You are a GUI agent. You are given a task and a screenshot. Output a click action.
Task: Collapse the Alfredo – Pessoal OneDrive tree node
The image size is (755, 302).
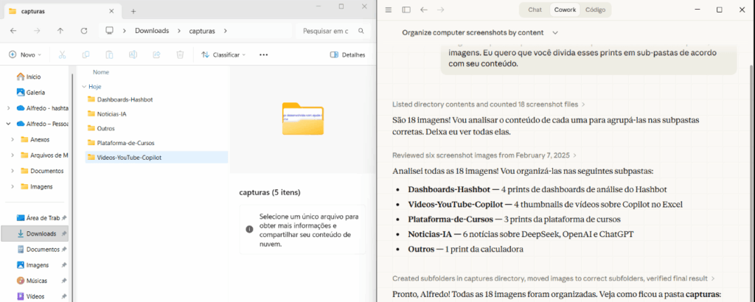(9, 124)
